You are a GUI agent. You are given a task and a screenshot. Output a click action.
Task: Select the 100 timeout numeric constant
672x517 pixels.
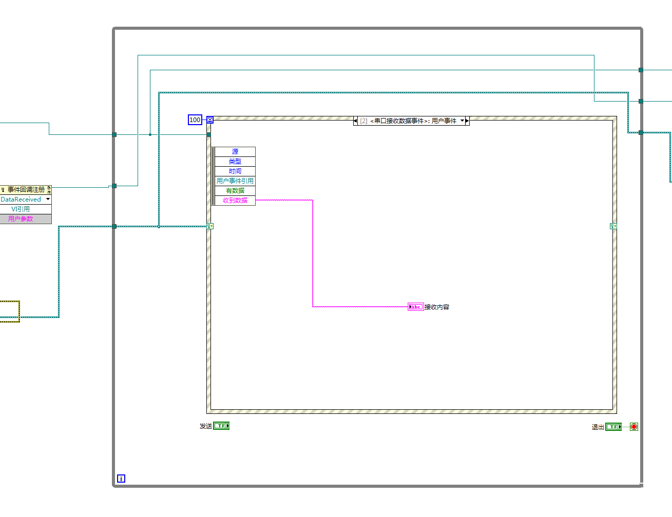tap(195, 120)
